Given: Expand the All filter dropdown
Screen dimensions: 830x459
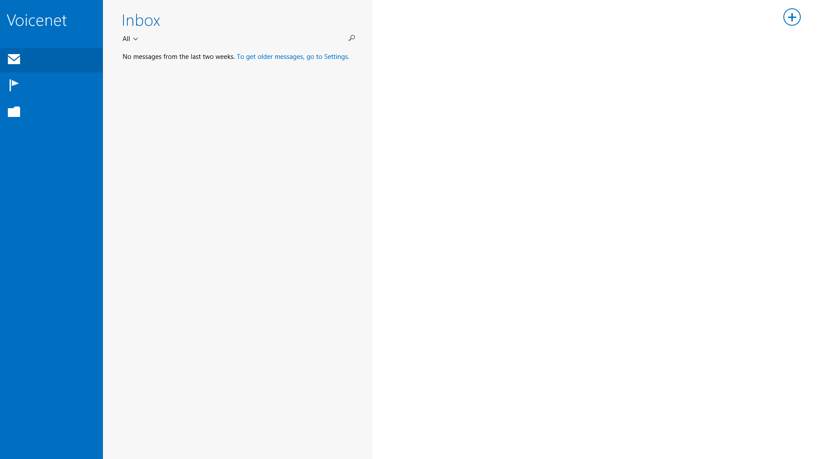Looking at the screenshot, I should tap(130, 39).
